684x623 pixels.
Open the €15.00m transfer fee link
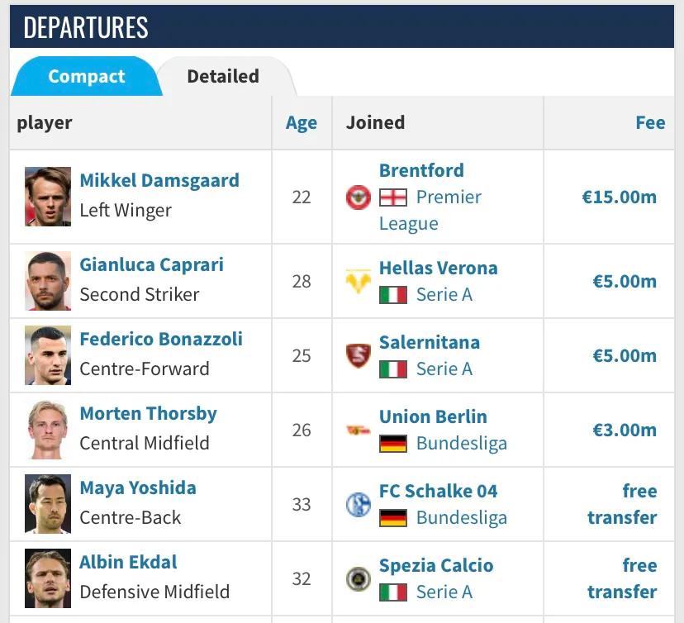(x=619, y=197)
